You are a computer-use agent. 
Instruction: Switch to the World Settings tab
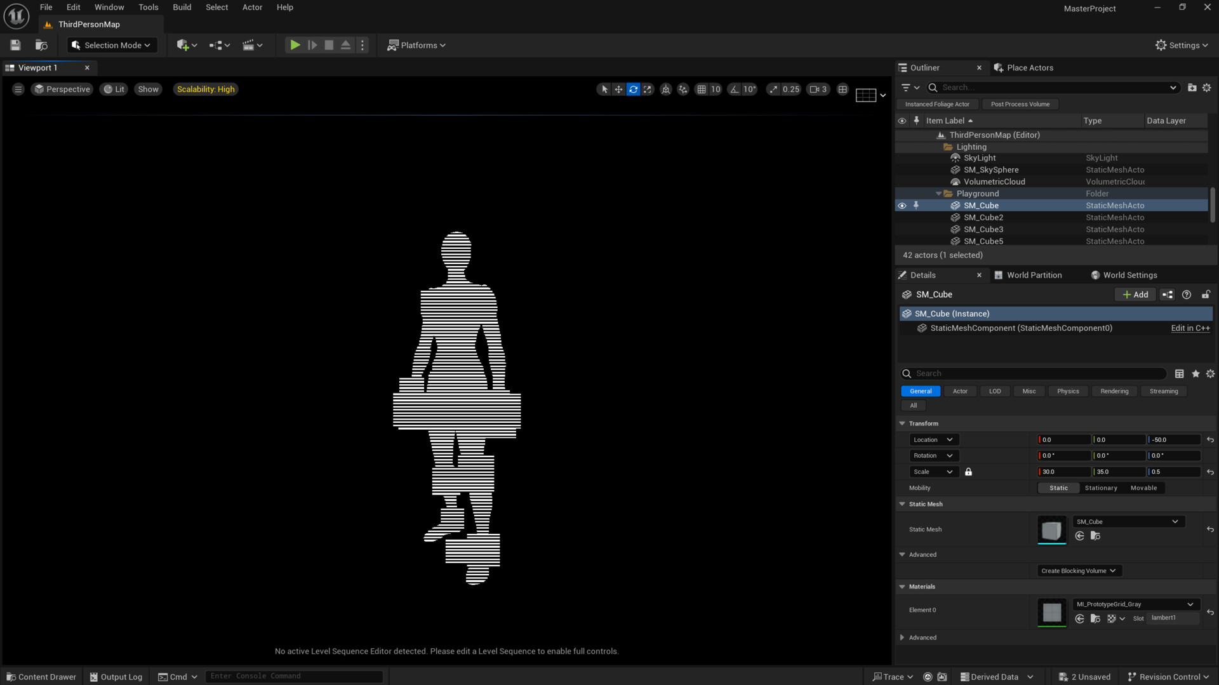pos(1129,275)
